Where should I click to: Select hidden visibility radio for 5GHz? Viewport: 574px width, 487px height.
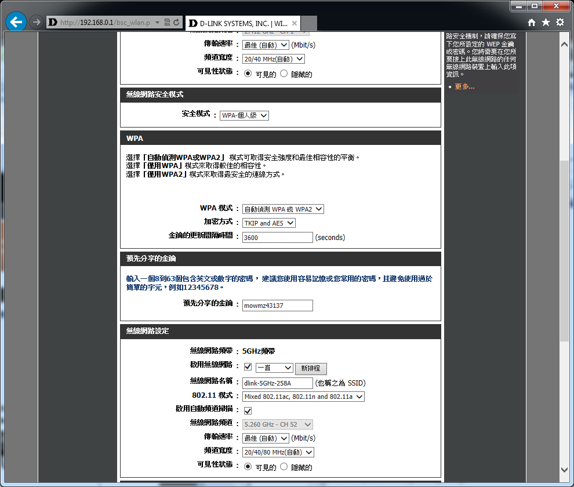(x=284, y=467)
